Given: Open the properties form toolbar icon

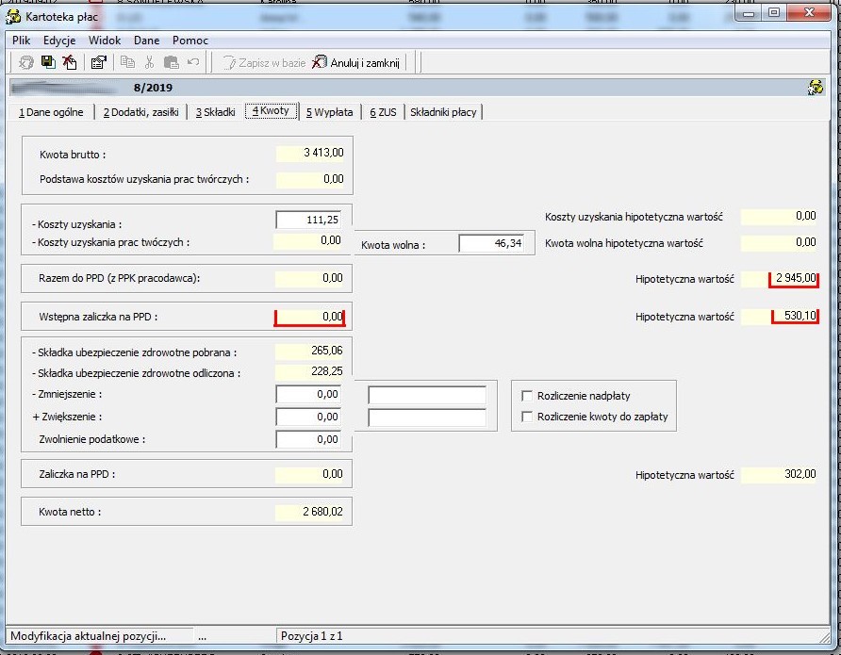Looking at the screenshot, I should click(99, 62).
